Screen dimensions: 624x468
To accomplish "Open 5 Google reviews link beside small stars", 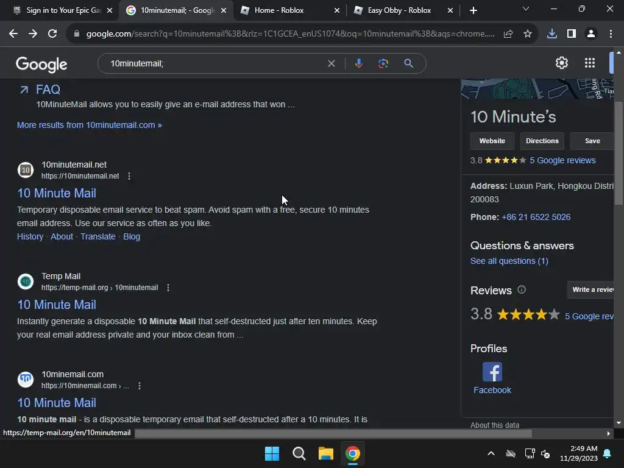I will point(562,160).
